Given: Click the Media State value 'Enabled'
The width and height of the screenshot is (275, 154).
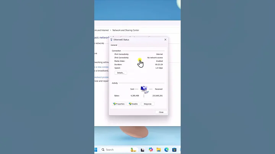Looking at the screenshot, I should coord(159,61).
